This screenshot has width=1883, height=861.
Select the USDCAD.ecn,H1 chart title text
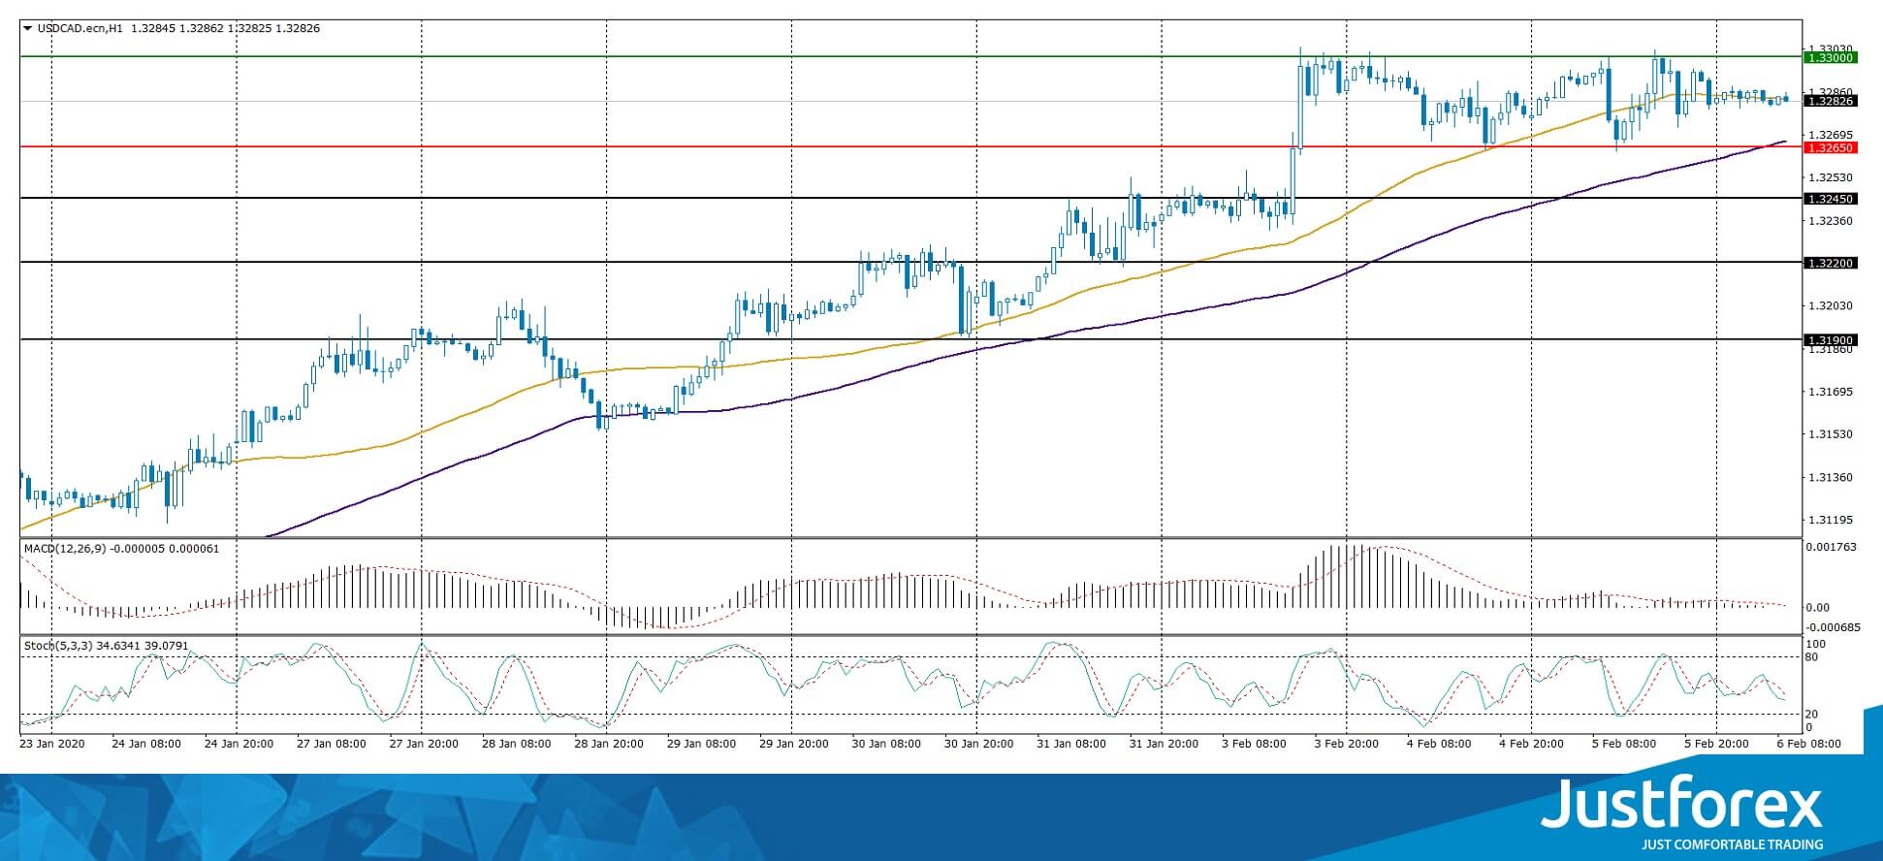tap(80, 28)
